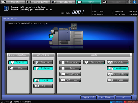
Task: Select the lower finisher tray icon
Action: 51,43
